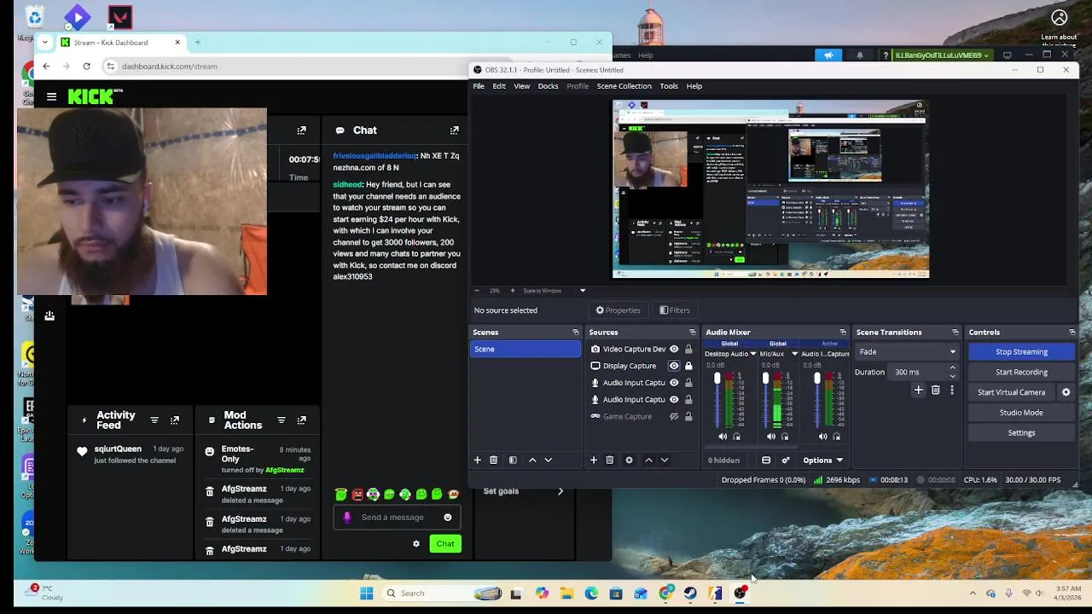The height and width of the screenshot is (614, 1092).
Task: Click Stop Streaming button
Action: (x=1021, y=352)
